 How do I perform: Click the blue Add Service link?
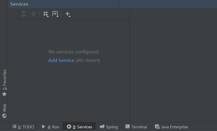point(61,60)
